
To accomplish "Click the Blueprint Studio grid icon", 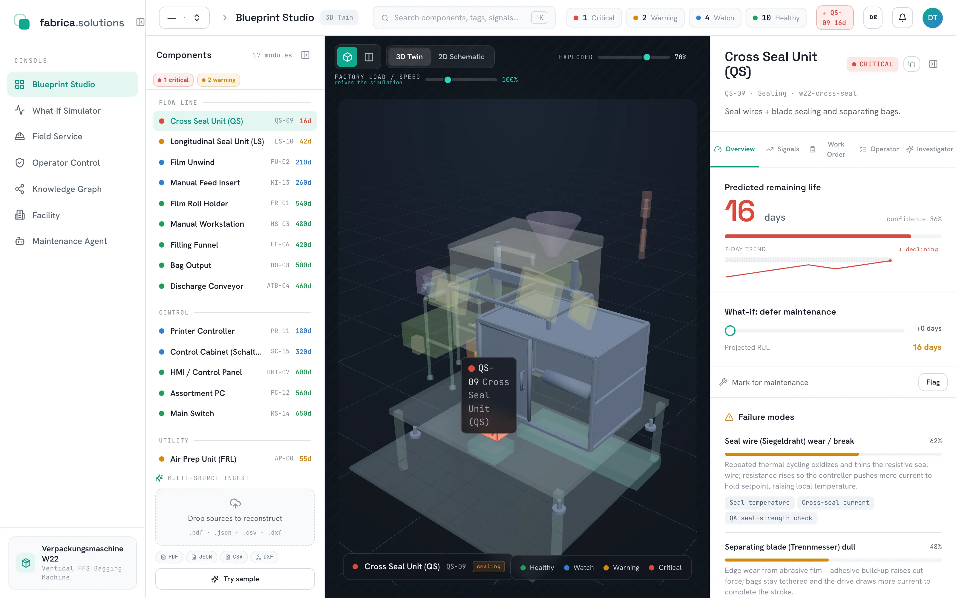I will point(20,84).
